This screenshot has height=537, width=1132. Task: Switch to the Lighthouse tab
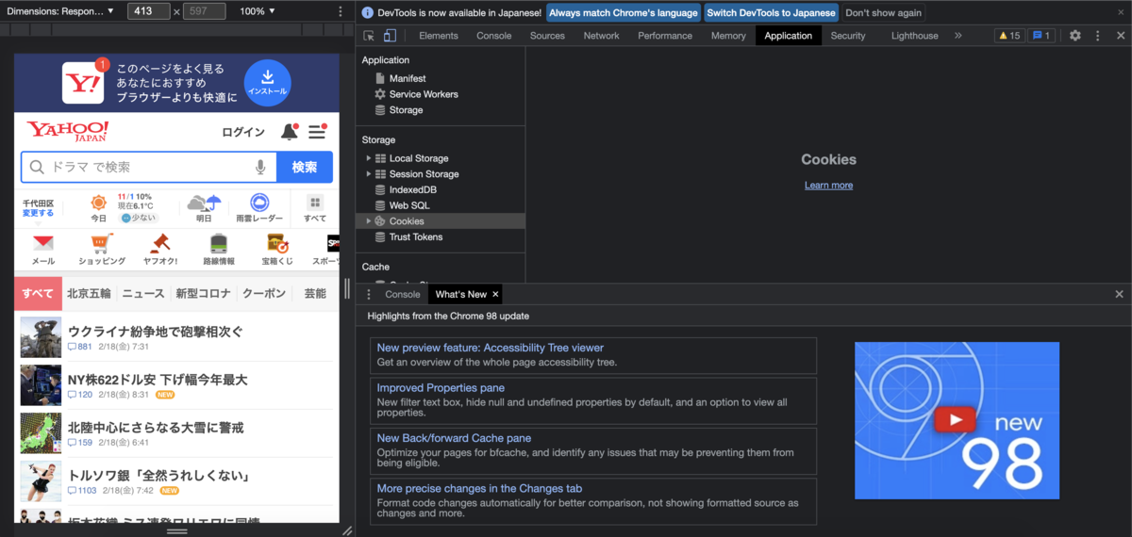tap(915, 36)
